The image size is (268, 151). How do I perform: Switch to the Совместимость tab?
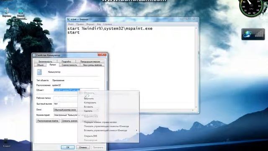pyautogui.click(x=70, y=65)
